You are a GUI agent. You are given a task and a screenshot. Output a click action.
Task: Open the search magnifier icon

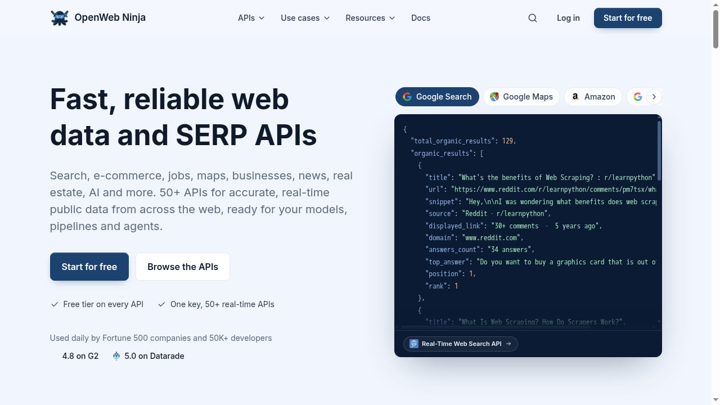click(x=533, y=18)
